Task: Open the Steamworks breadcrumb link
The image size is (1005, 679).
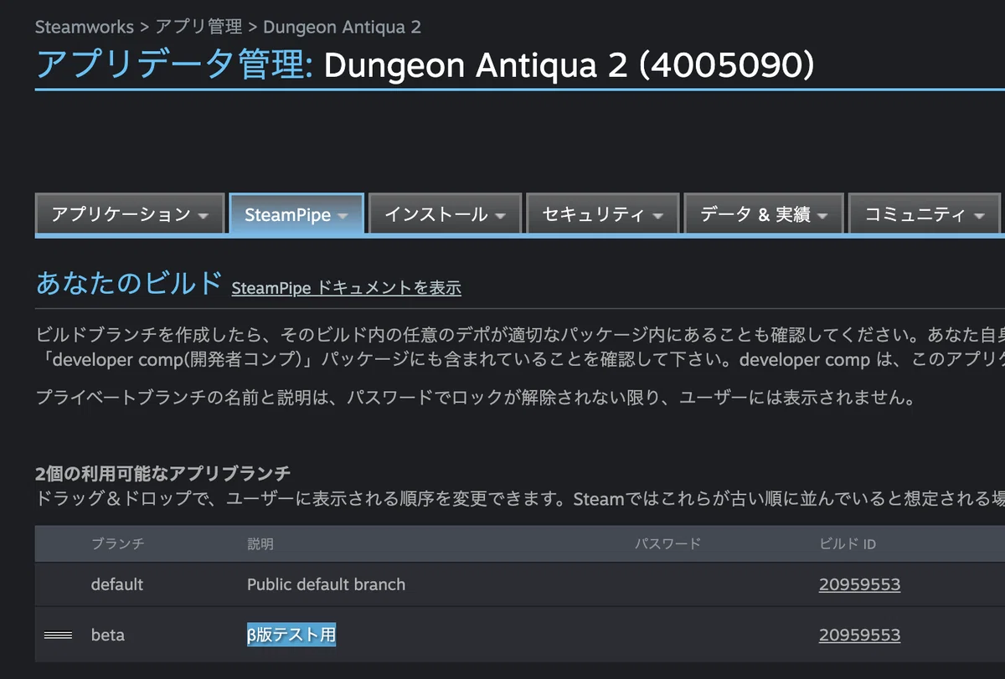Action: tap(85, 27)
